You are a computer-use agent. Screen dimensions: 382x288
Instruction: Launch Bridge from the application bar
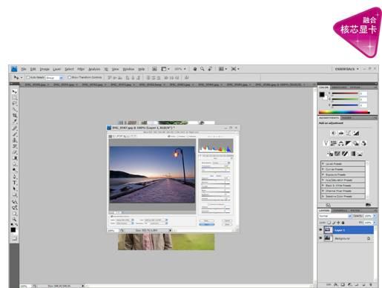click(x=154, y=69)
